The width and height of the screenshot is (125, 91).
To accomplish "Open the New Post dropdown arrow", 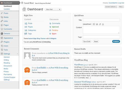I will (59, 9).
